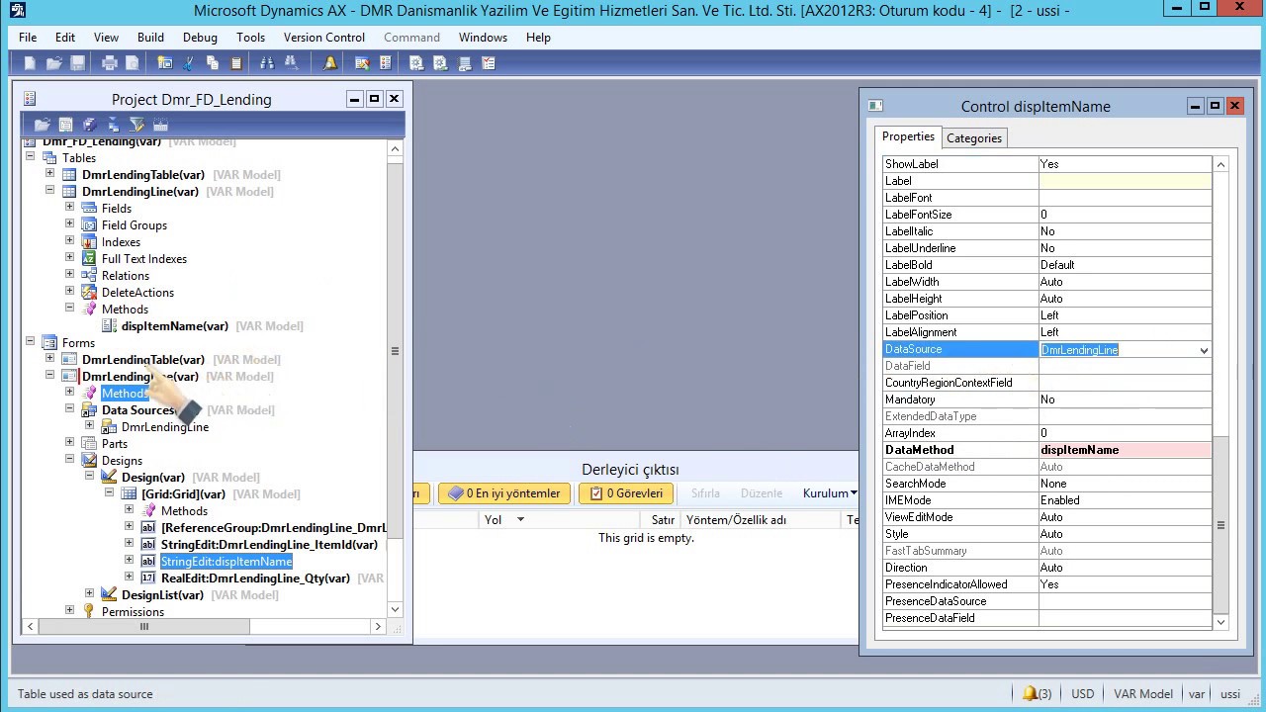Viewport: 1266px width, 712px height.
Task: Expand the Fields node
Action: pos(69,207)
